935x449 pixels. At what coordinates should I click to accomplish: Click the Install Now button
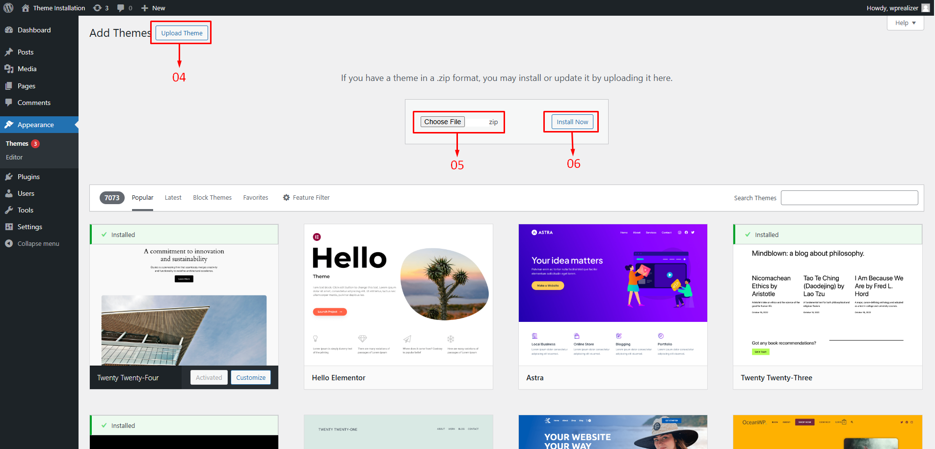(572, 122)
